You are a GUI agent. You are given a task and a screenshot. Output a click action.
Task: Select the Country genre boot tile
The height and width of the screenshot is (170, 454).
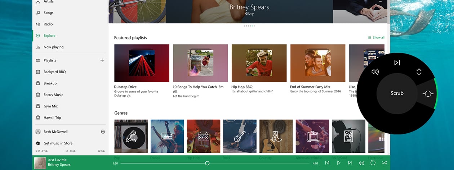(276, 136)
